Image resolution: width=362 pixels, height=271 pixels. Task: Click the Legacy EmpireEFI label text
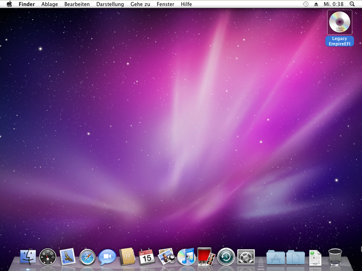click(x=340, y=41)
